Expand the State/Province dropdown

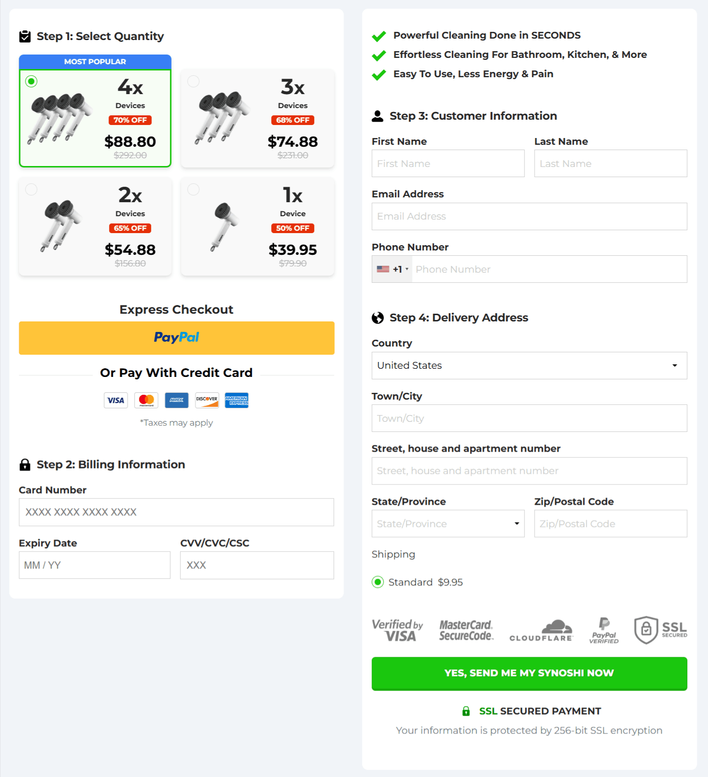click(x=447, y=524)
